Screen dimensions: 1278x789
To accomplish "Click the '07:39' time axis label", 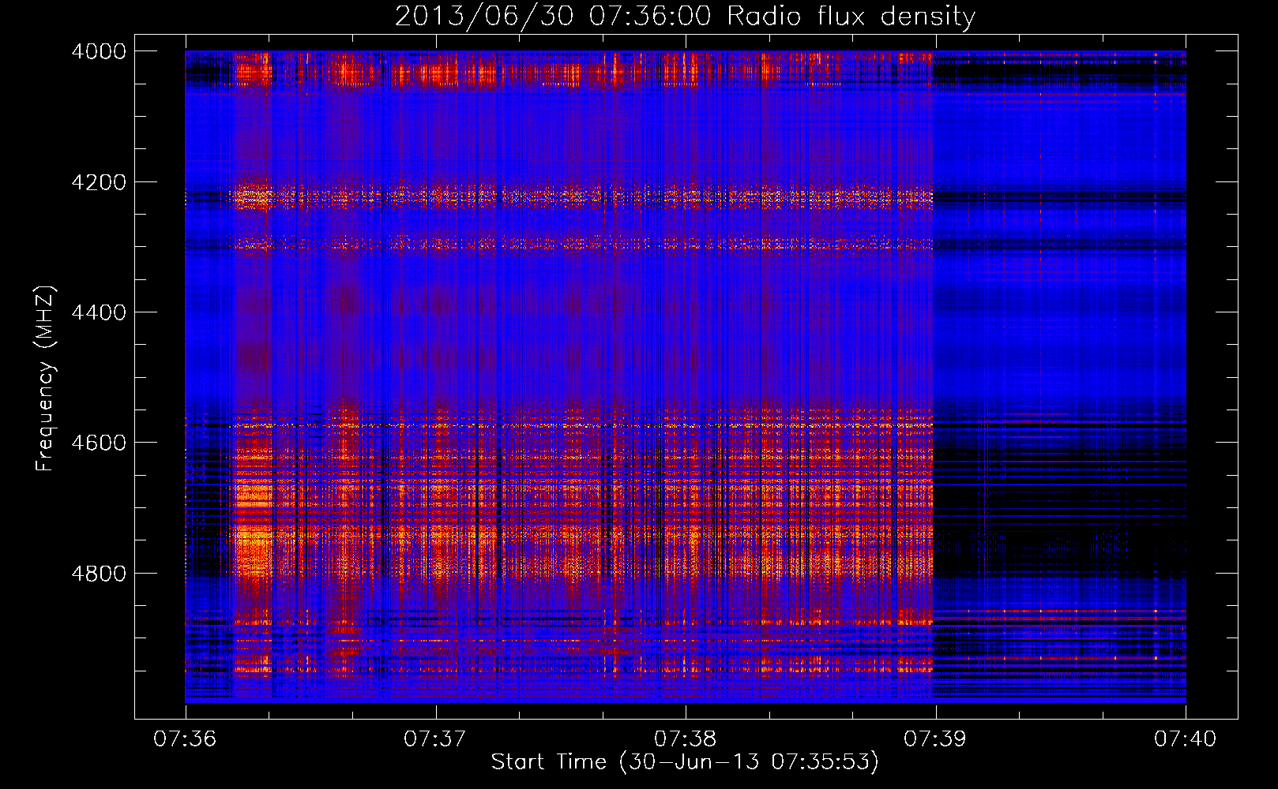I will 935,739.
